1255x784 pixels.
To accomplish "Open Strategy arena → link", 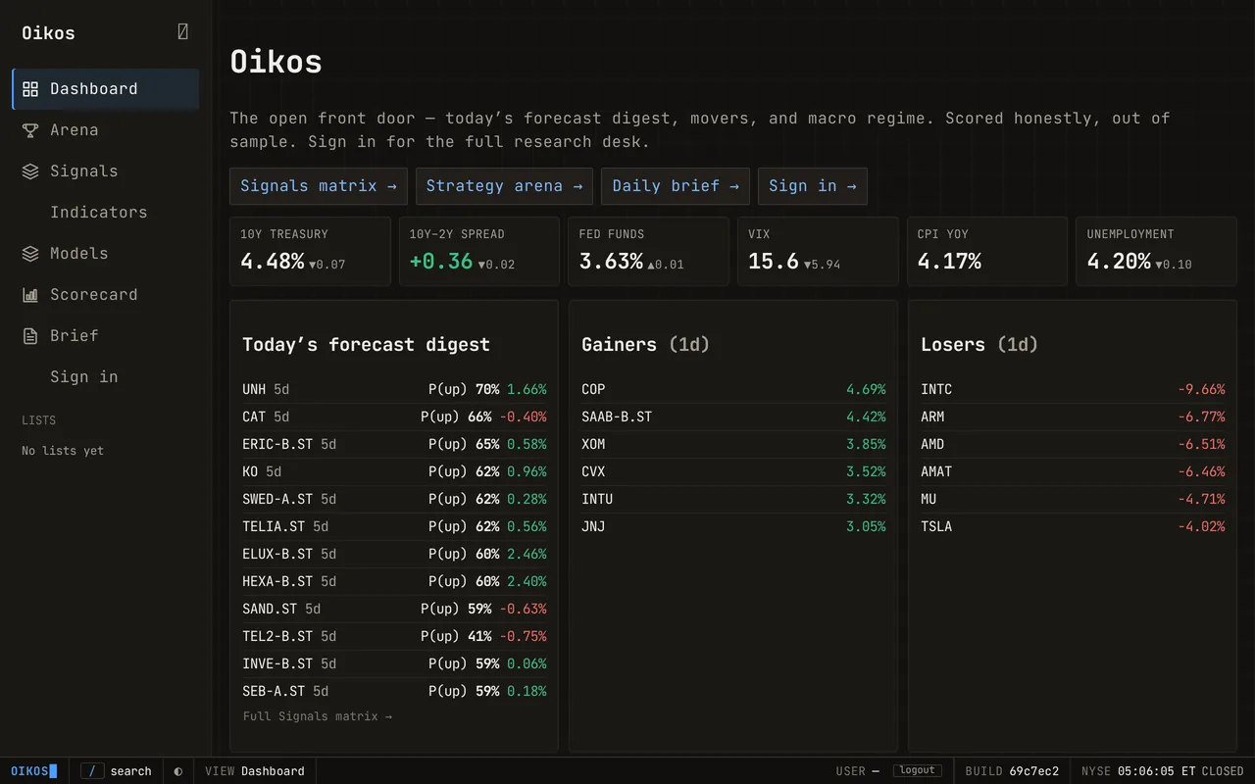I will pyautogui.click(x=504, y=186).
